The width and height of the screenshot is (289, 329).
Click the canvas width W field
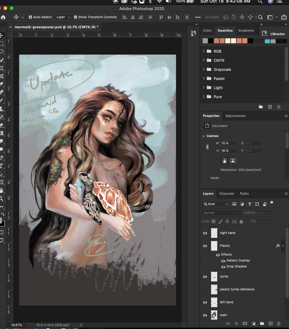click(x=229, y=143)
